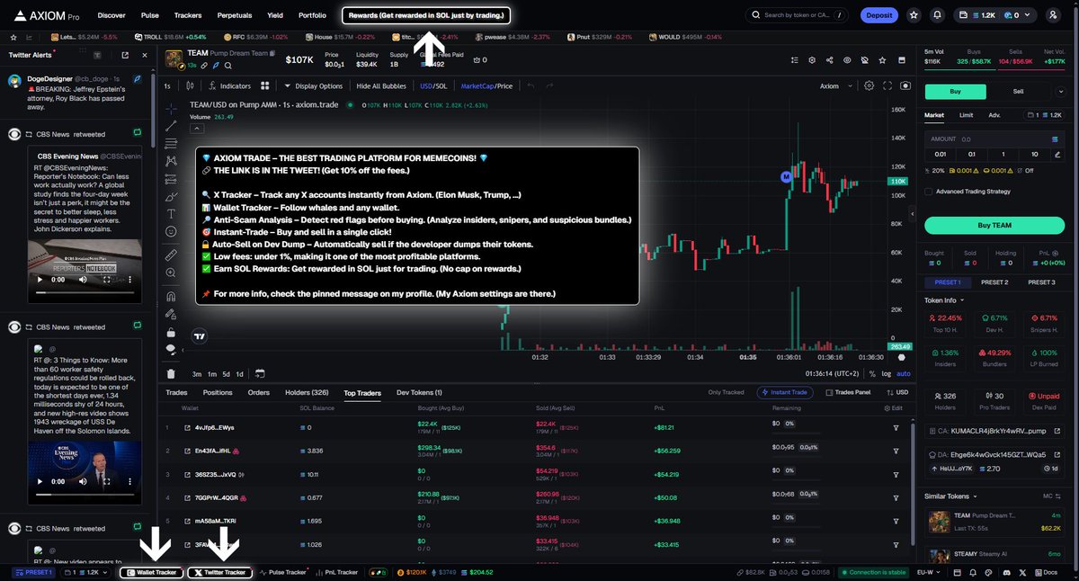Toggle the Only Tracked filter
Viewport: 1079px width, 581px height.
tap(726, 392)
